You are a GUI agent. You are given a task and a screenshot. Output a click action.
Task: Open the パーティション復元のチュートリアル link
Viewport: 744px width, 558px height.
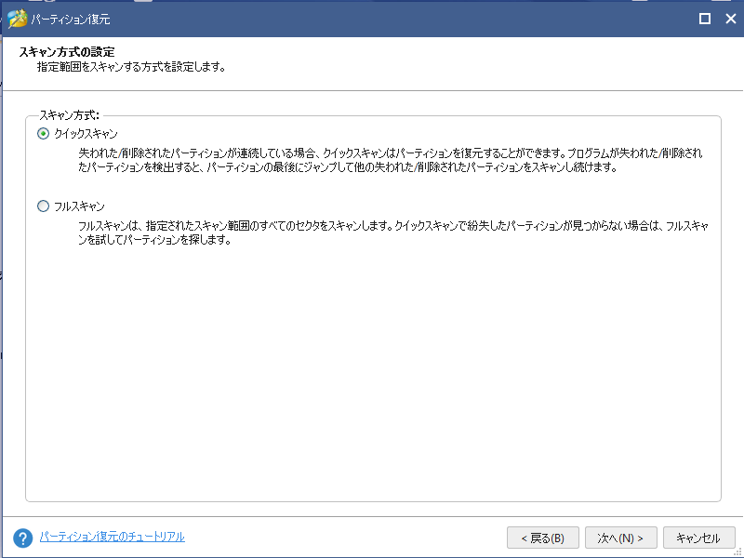112,537
